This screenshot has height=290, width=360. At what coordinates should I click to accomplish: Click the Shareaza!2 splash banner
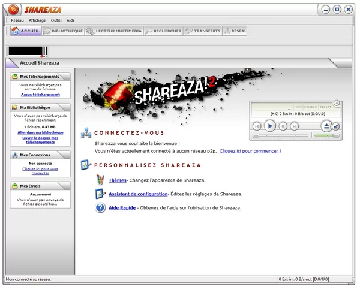click(x=177, y=96)
